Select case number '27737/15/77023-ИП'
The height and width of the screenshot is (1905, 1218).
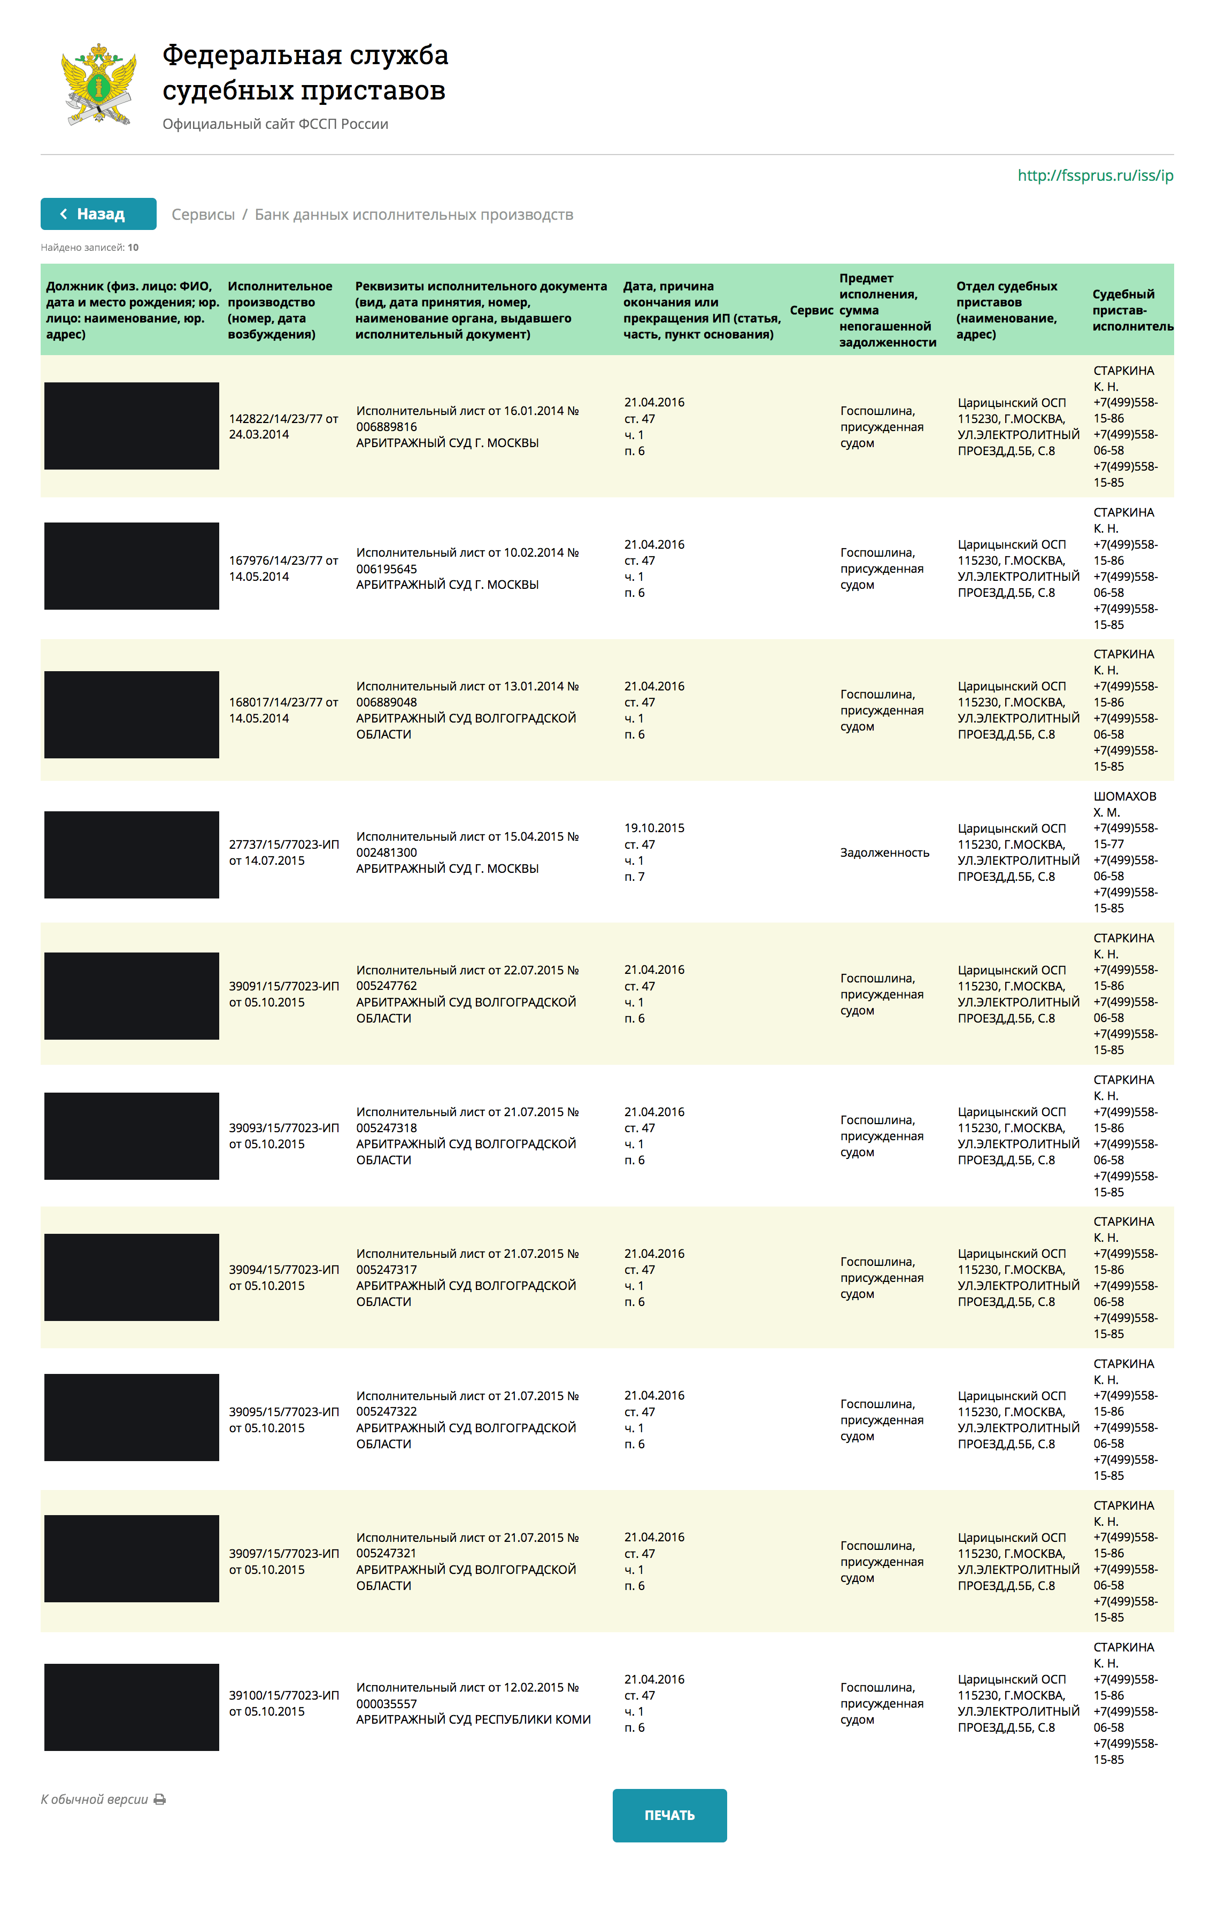(284, 852)
